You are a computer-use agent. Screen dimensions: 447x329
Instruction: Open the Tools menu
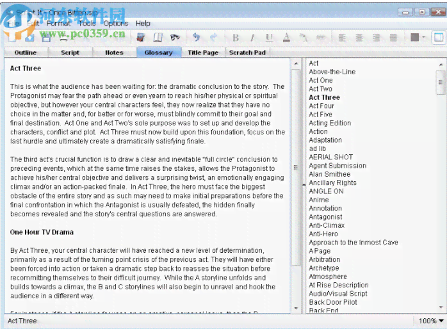[87, 23]
